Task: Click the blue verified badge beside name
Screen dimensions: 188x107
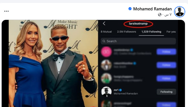Action: (x=130, y=9)
